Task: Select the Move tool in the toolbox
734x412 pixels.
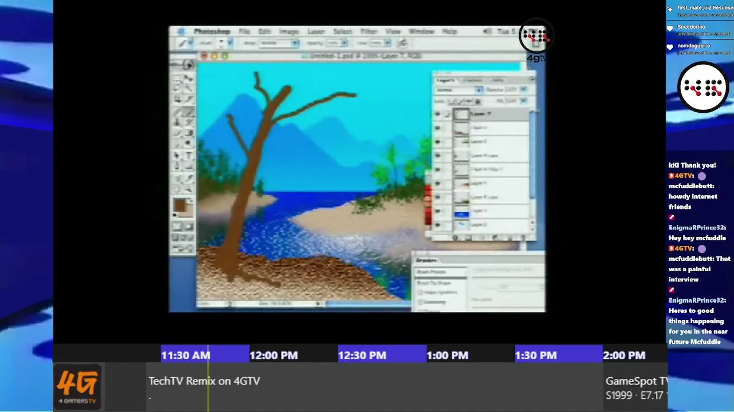Action: coord(188,77)
